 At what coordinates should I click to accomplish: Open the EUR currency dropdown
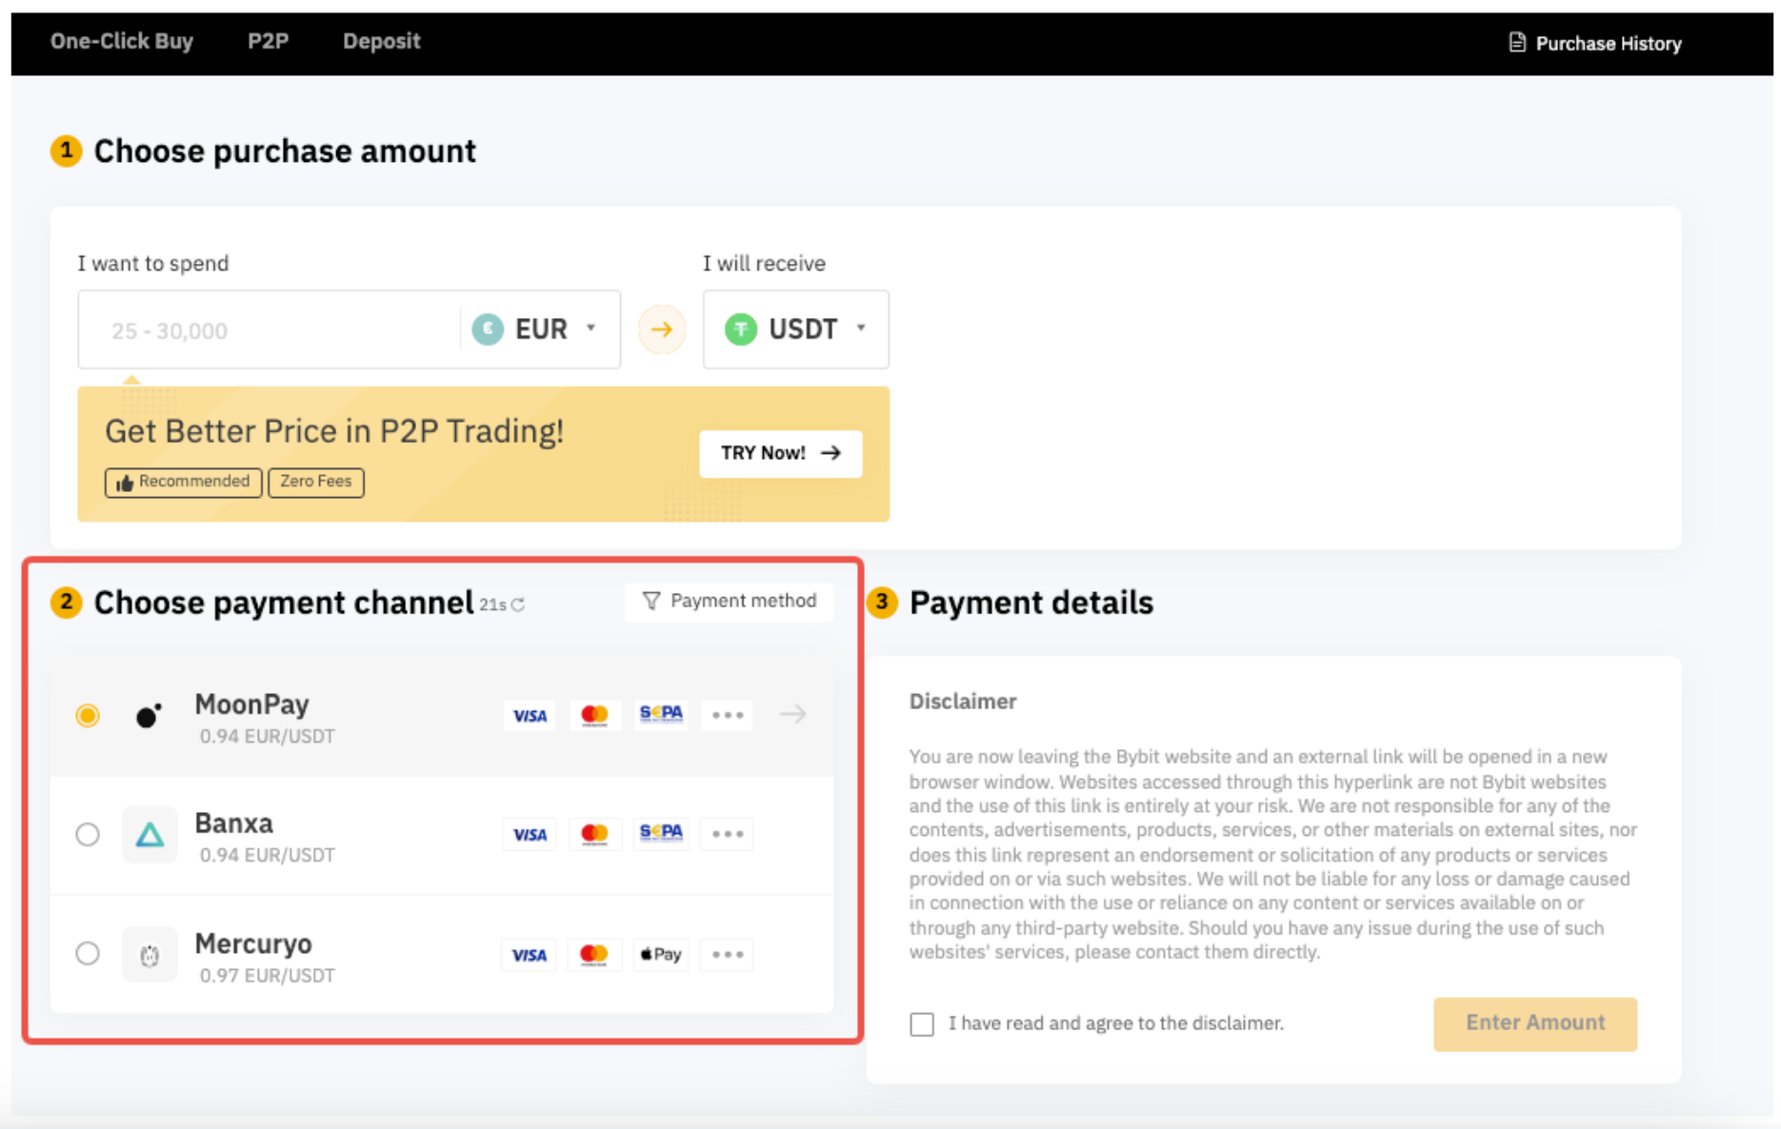pyautogui.click(x=534, y=329)
